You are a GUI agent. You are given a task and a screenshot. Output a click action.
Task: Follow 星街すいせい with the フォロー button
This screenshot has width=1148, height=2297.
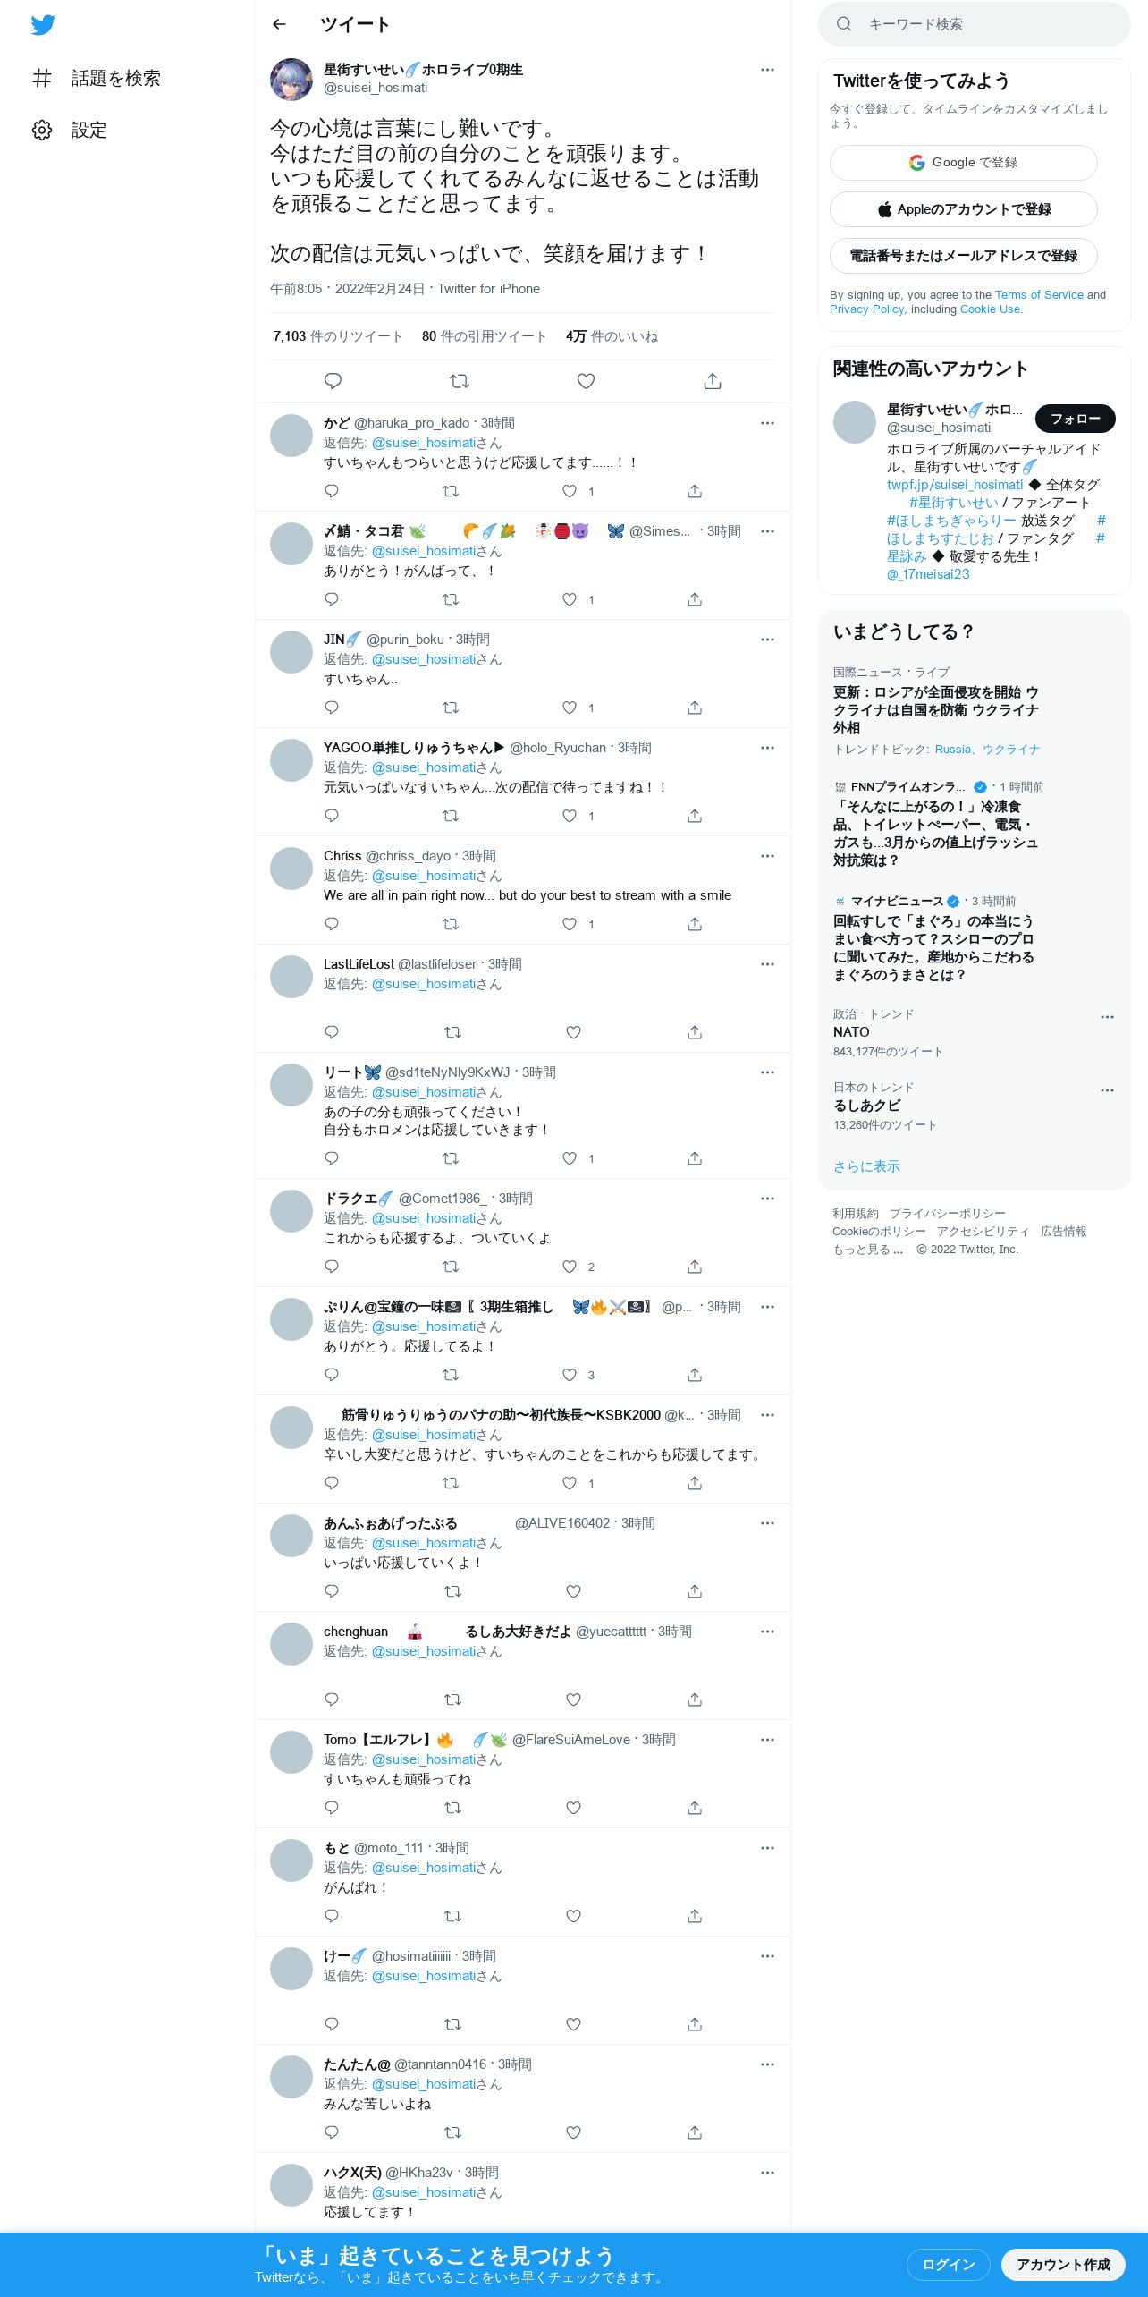click(1076, 419)
